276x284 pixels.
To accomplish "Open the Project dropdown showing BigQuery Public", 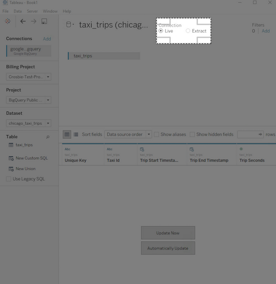I will pyautogui.click(x=28, y=100).
